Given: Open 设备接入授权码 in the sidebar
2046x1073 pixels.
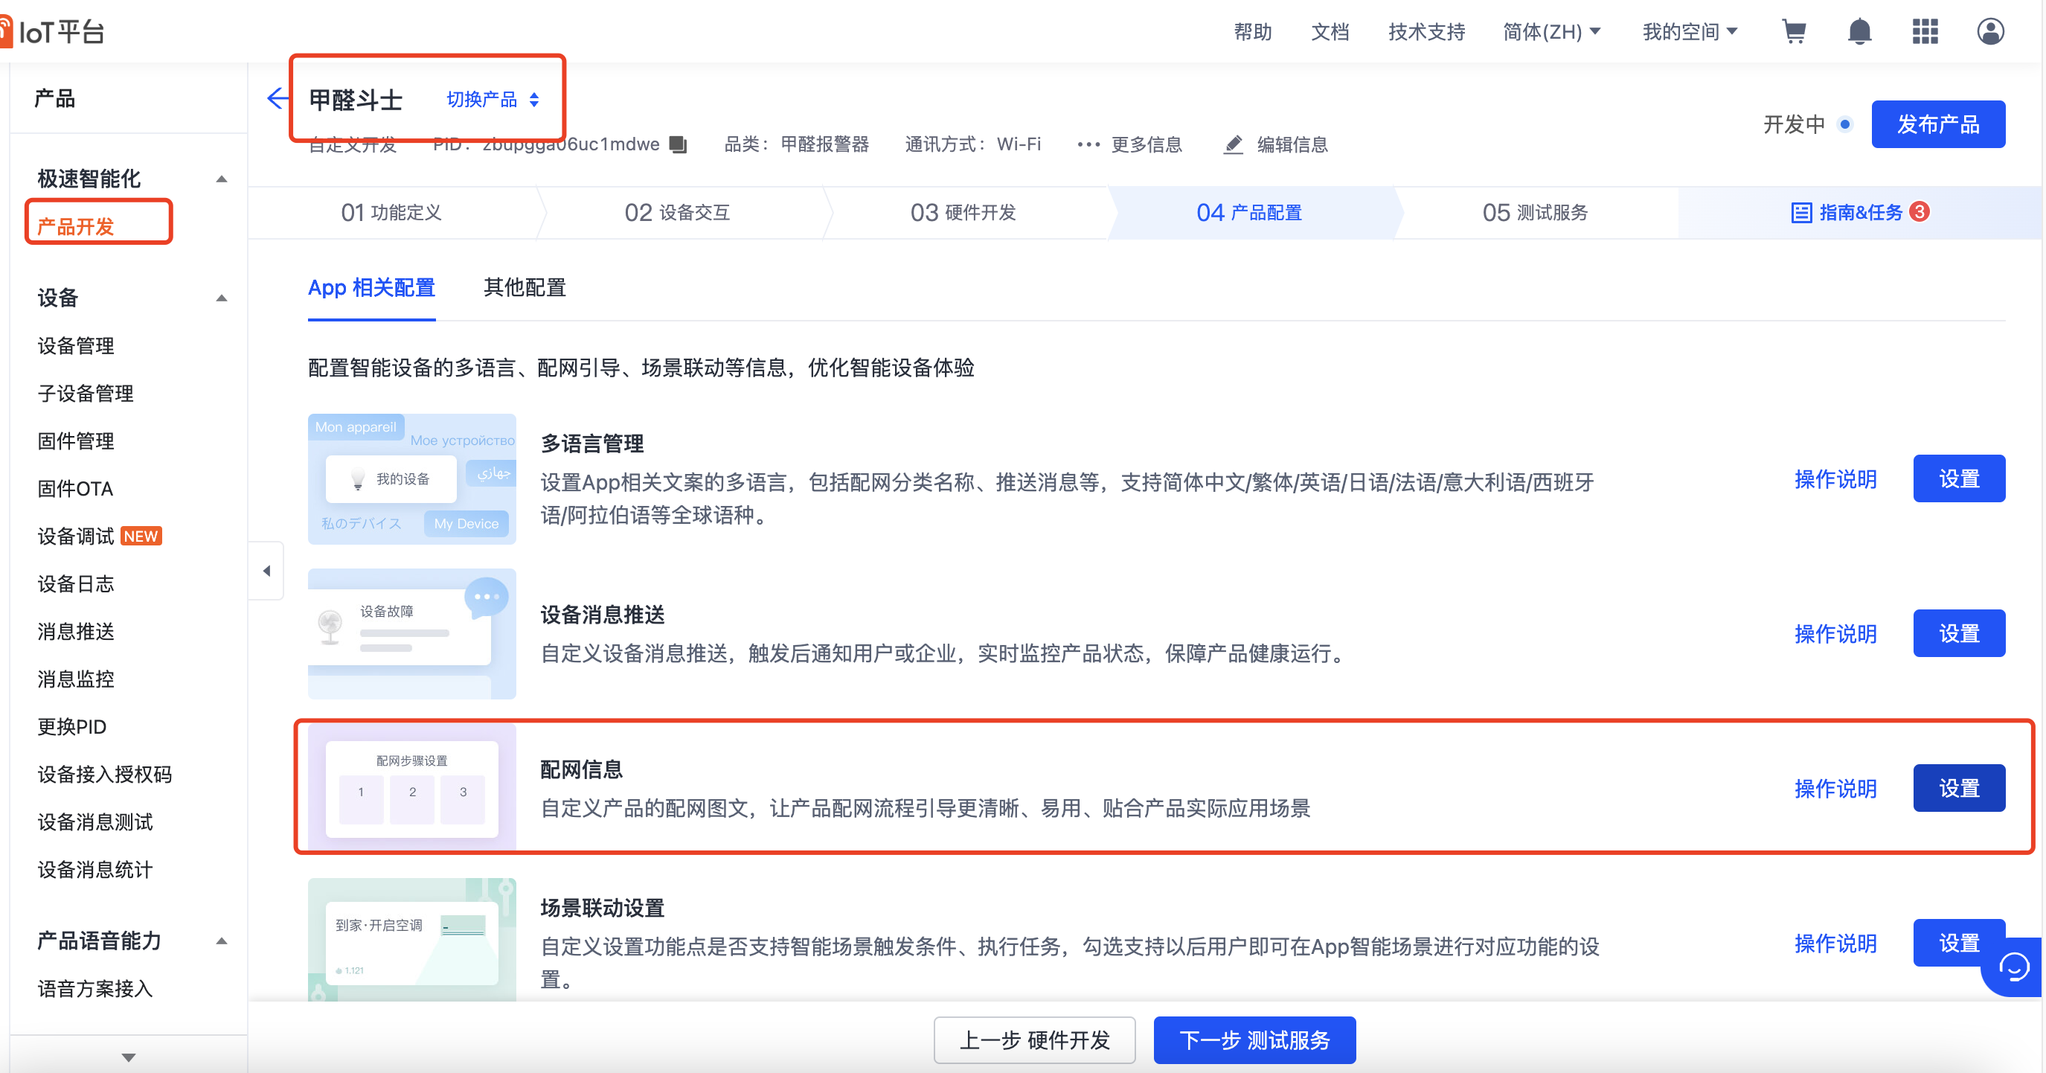Looking at the screenshot, I should 104,775.
